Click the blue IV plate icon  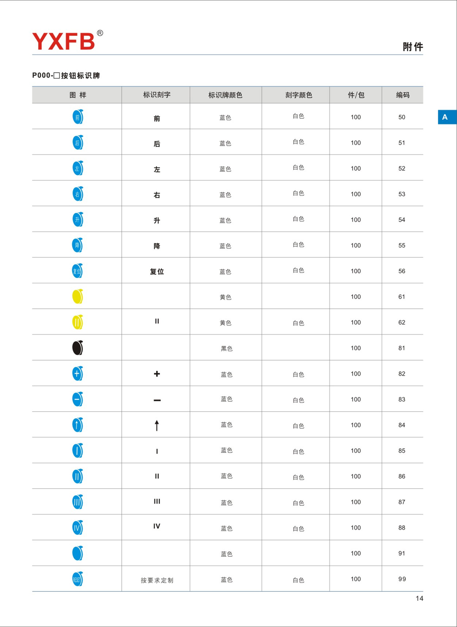pyautogui.click(x=77, y=527)
